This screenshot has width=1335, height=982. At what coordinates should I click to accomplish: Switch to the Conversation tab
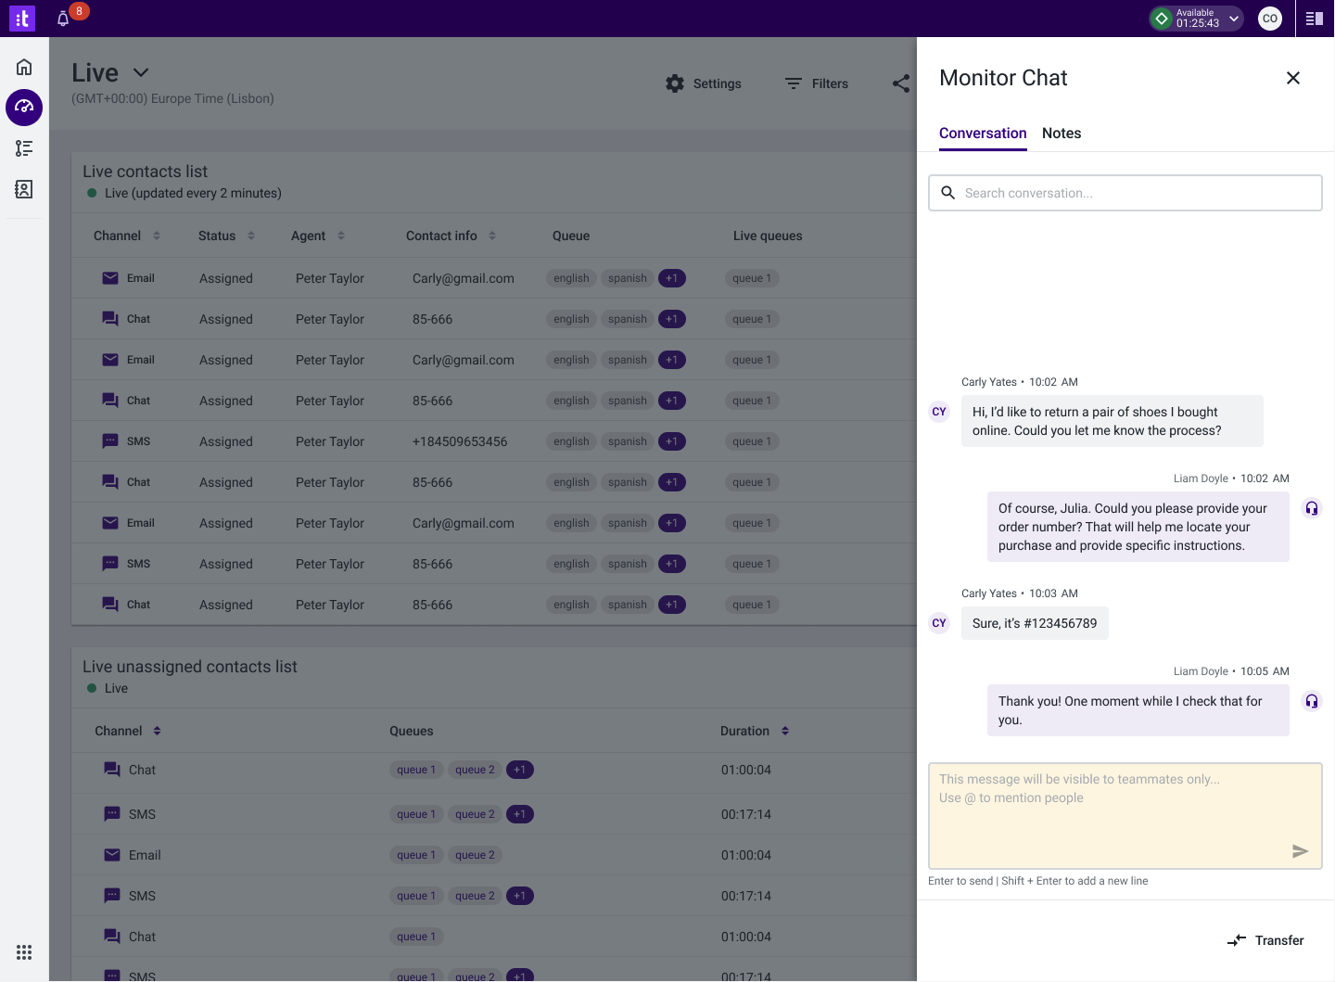pyautogui.click(x=983, y=134)
